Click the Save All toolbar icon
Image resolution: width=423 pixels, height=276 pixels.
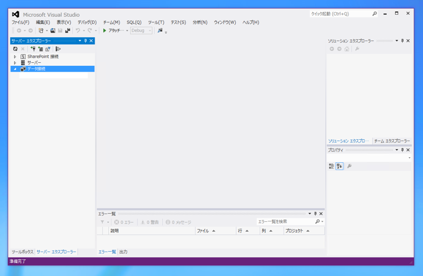click(x=67, y=30)
